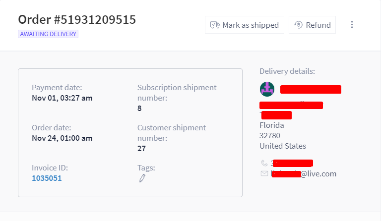Click the phone icon in delivery details
This screenshot has height=221, width=381.
pos(264,163)
